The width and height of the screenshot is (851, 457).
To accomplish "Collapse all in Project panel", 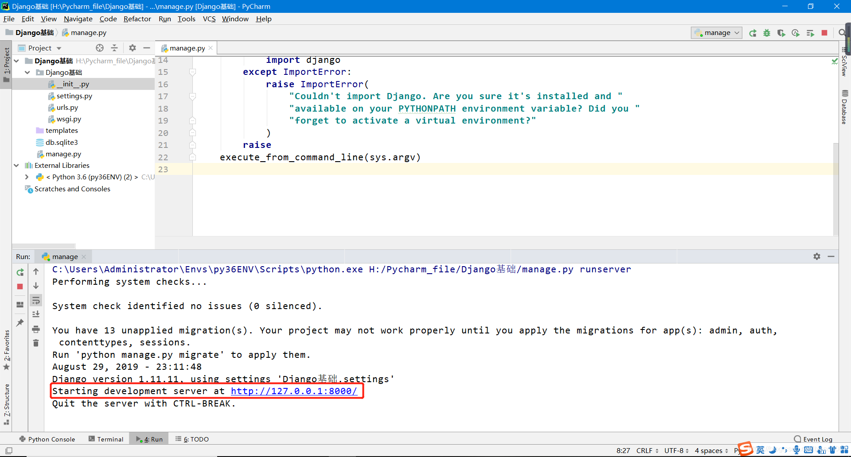I will (114, 48).
